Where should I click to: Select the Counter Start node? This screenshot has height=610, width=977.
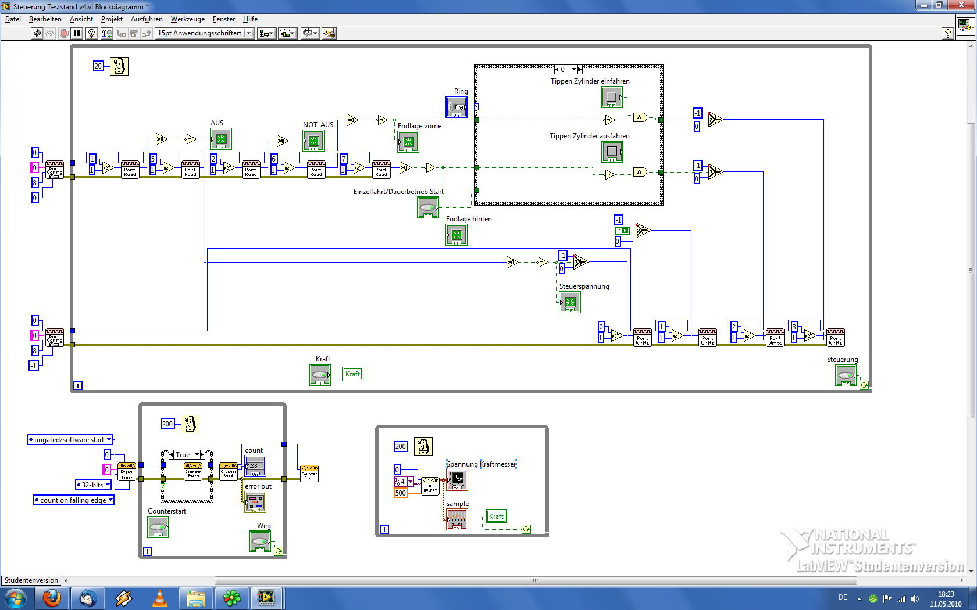[193, 471]
